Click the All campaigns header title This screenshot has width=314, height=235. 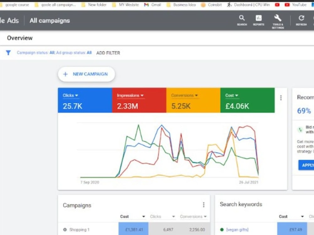tap(50, 21)
